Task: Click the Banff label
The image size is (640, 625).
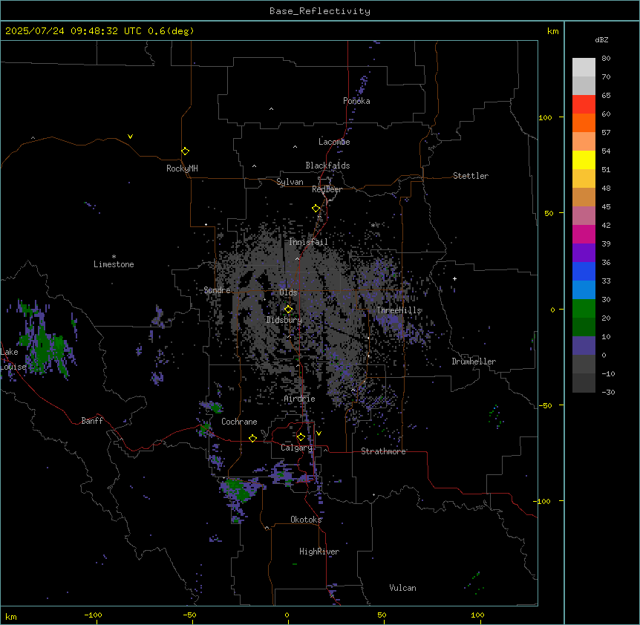Action: click(92, 421)
